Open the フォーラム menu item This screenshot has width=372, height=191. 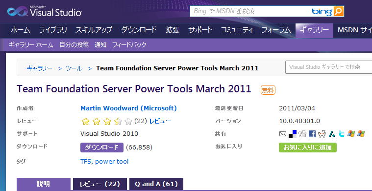click(276, 30)
